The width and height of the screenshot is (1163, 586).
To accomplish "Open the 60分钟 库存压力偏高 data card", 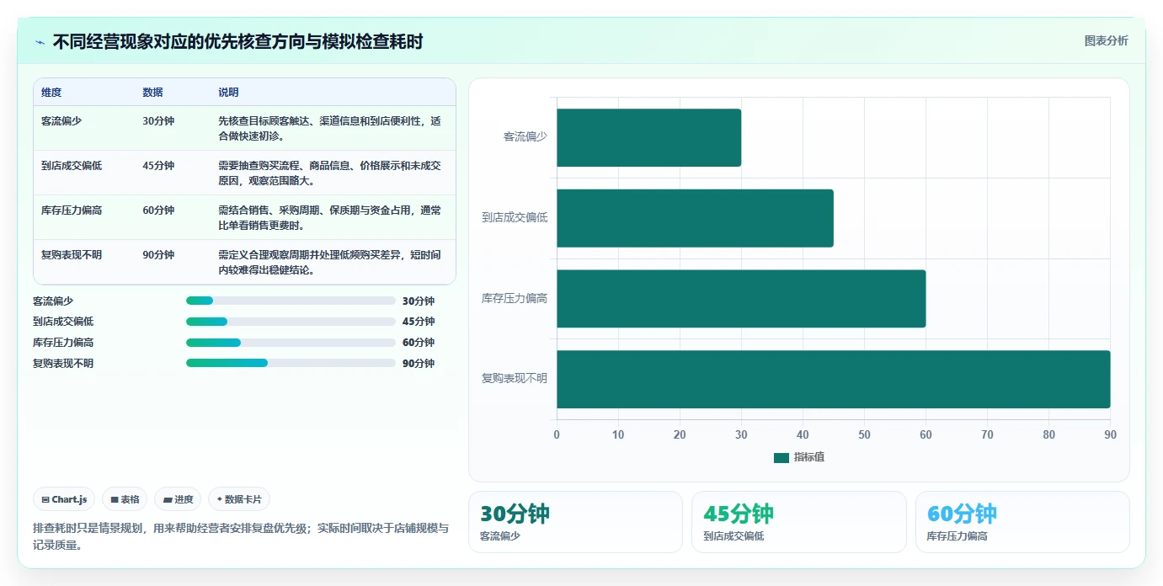I will [x=1022, y=522].
